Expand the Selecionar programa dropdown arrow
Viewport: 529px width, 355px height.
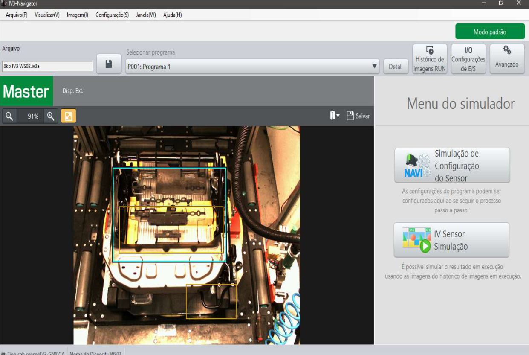[x=375, y=67]
